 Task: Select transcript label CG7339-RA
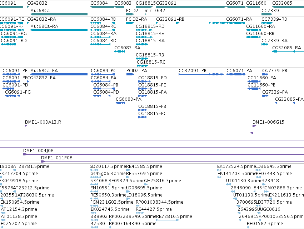pyautogui.click(x=275, y=41)
